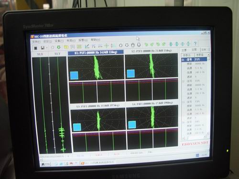Click the first green rotate icon

146,44
